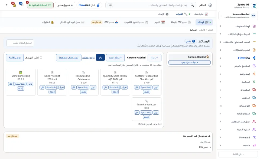Click the guide me (أرشدني) help button

(191, 41)
